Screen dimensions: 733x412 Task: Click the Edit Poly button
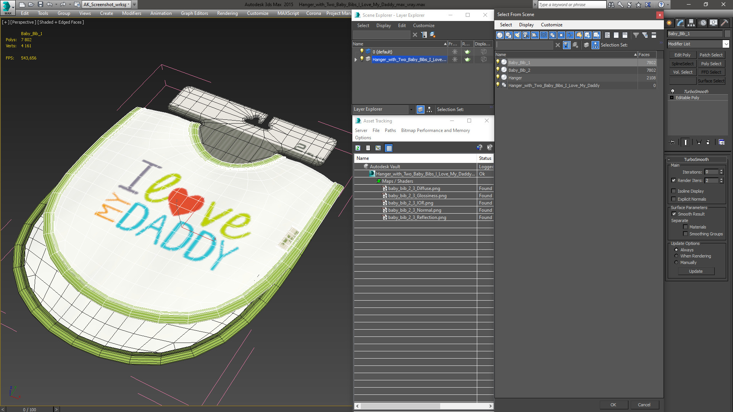coord(682,55)
